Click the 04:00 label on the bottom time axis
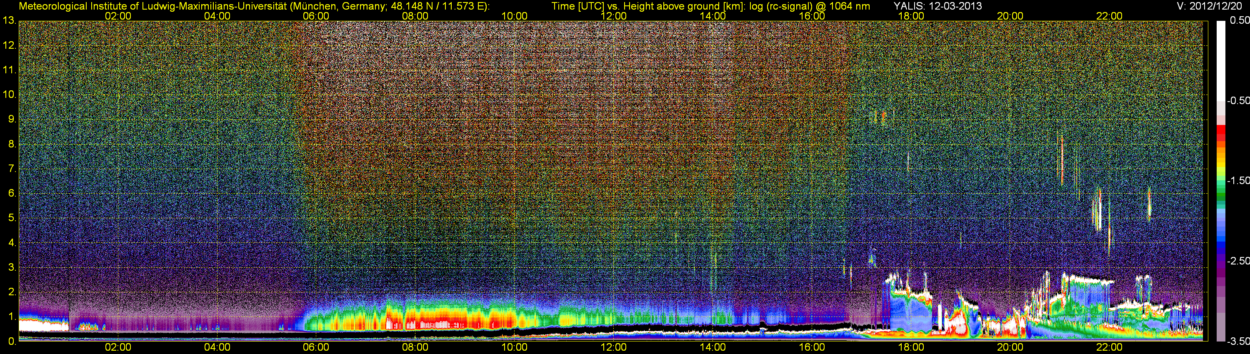 click(x=217, y=348)
